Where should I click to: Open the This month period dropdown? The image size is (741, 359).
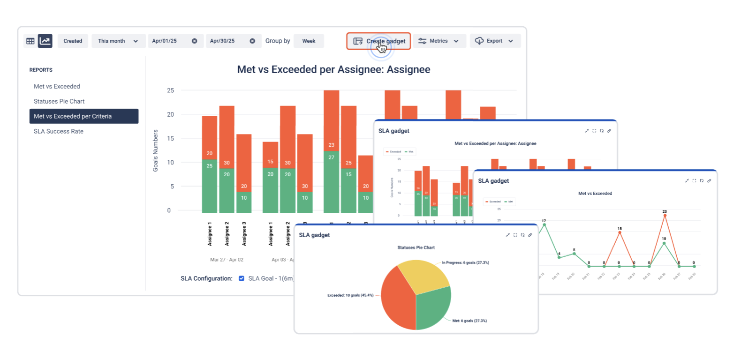pyautogui.click(x=118, y=41)
